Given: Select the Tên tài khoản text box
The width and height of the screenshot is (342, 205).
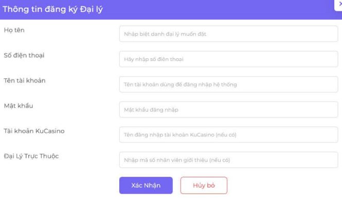Looking at the screenshot, I should (x=229, y=85).
